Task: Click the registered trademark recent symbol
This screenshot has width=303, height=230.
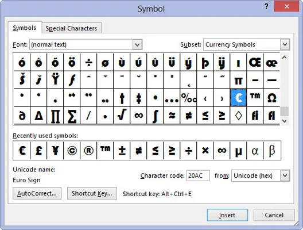Action: click(x=88, y=151)
